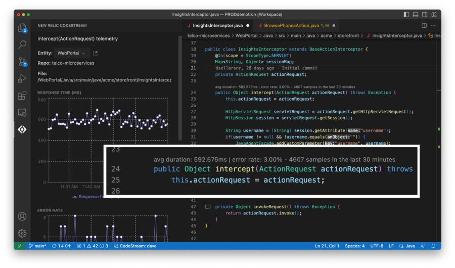455x268 pixels.
Task: Change indentation via Spaces: 4
Action: 354,246
